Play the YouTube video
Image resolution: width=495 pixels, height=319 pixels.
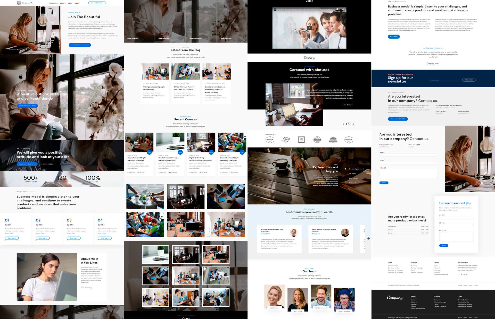click(309, 28)
